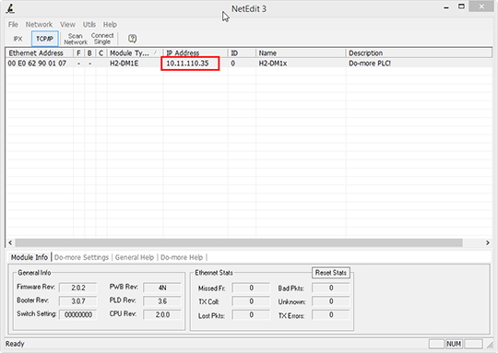498x353 pixels.
Task: Sort by Ethernet Address column header
Action: coord(39,53)
